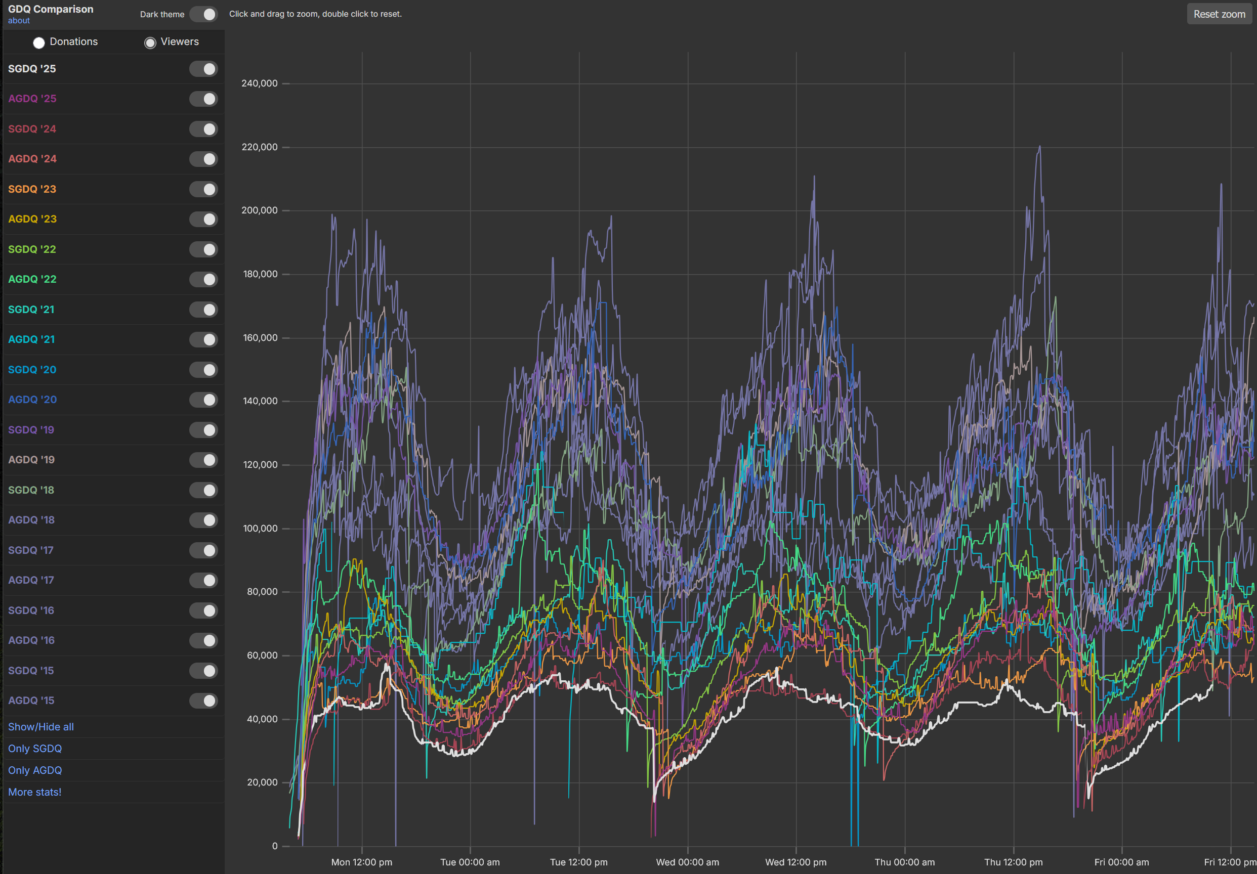Click the zoom instructions text
The image size is (1257, 874).
click(x=315, y=14)
